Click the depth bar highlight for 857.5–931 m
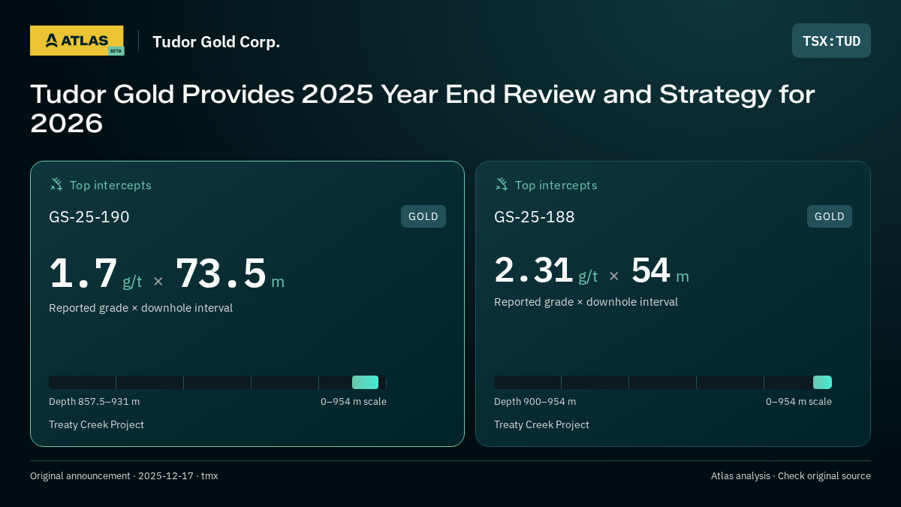Screen dimensions: 901x507 click(x=365, y=382)
